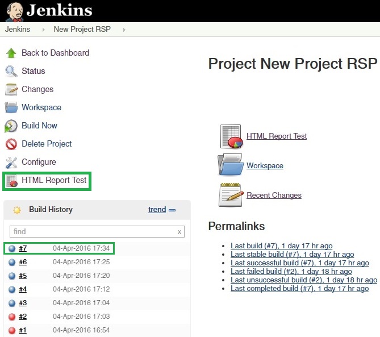Open Last unsuccessful build (#2) permalink
The width and height of the screenshot is (380, 337).
304,280
